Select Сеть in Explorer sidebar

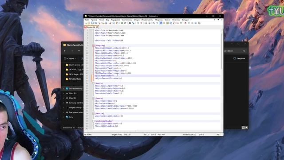tap(69, 117)
